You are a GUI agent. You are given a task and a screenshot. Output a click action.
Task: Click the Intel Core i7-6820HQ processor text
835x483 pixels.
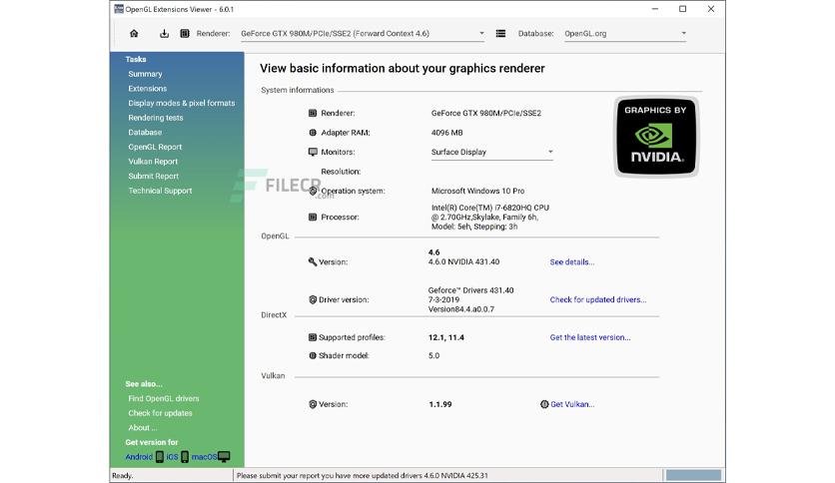[490, 217]
